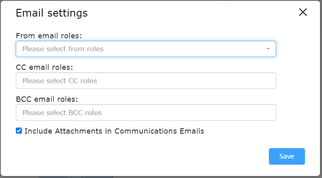The width and height of the screenshot is (322, 178).
Task: Click the 'From email roles:' label
Action: pyautogui.click(x=49, y=36)
